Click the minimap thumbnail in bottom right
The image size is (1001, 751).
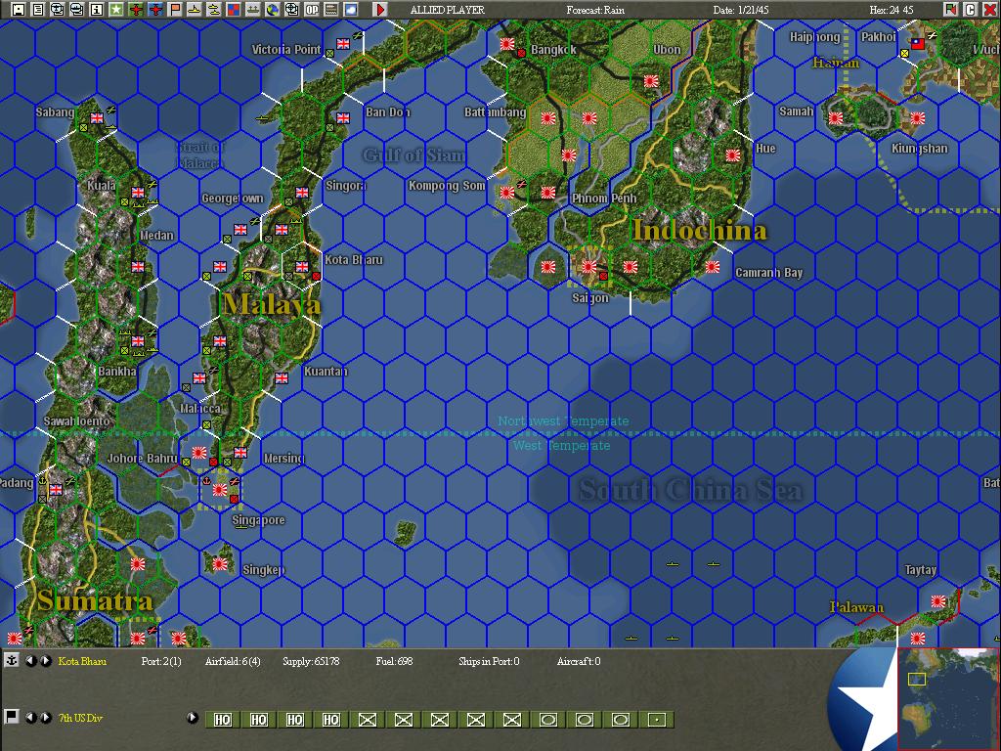tap(948, 697)
